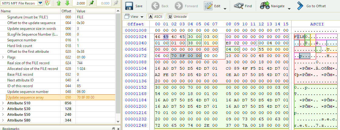Screen dimensions: 340x130
Task: Open the View dropdown menu
Action: pyautogui.click(x=134, y=17)
